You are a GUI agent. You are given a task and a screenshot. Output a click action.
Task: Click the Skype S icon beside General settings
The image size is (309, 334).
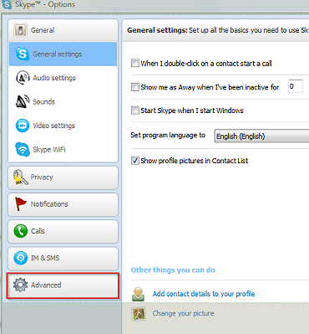coord(23,54)
